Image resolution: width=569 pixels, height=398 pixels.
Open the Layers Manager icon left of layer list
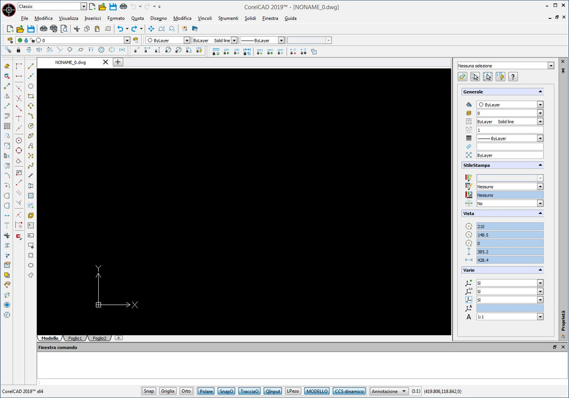[10, 40]
